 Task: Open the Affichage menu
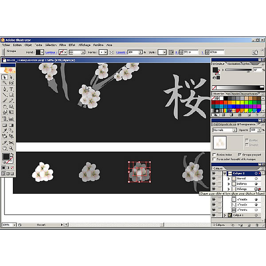pyautogui.click(x=84, y=45)
